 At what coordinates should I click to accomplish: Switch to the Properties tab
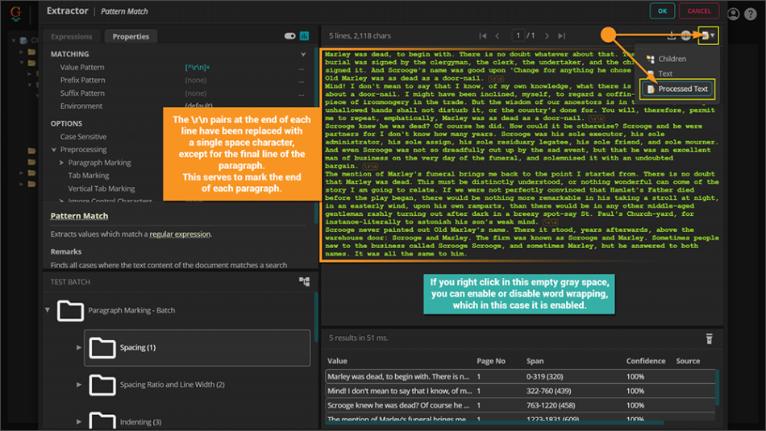[131, 36]
